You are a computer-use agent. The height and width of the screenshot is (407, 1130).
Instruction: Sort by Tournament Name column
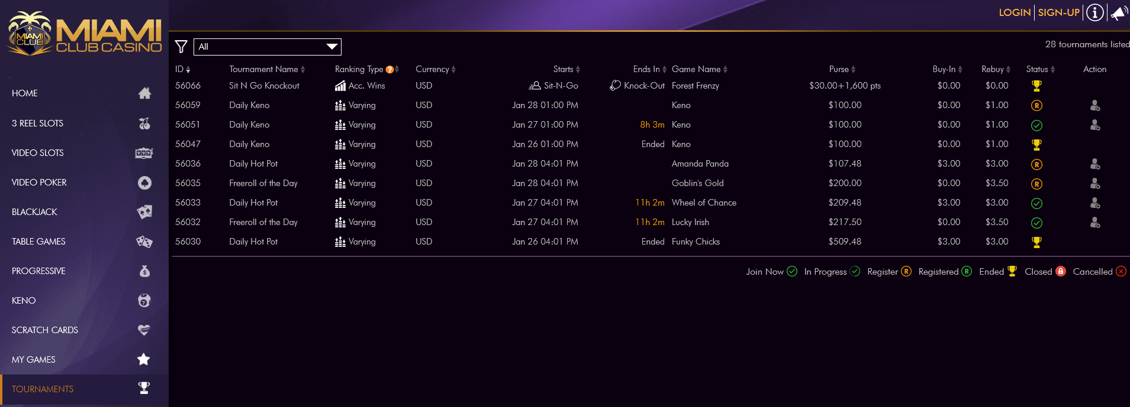tap(267, 69)
